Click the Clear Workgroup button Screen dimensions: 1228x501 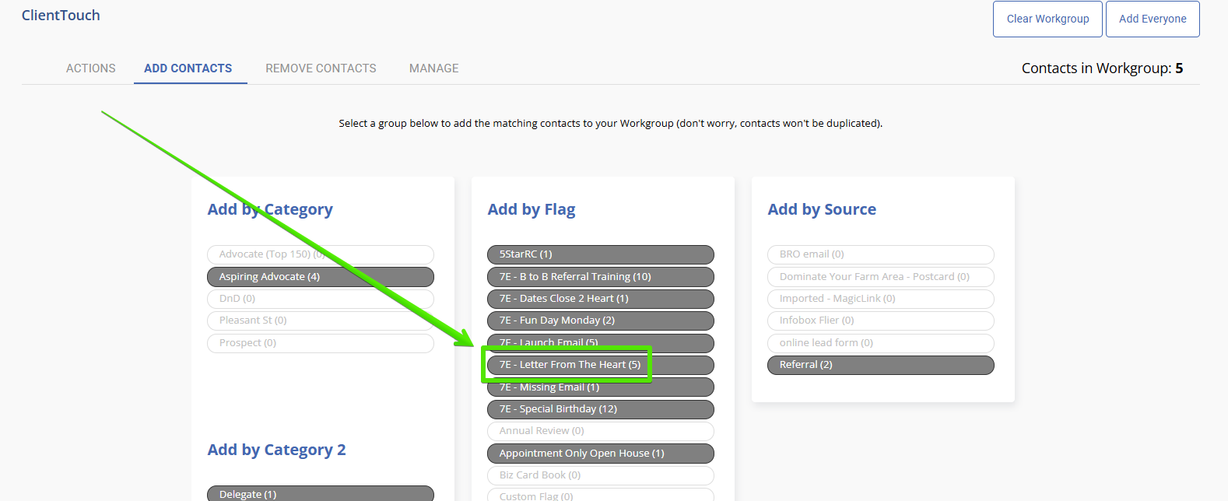click(1047, 19)
